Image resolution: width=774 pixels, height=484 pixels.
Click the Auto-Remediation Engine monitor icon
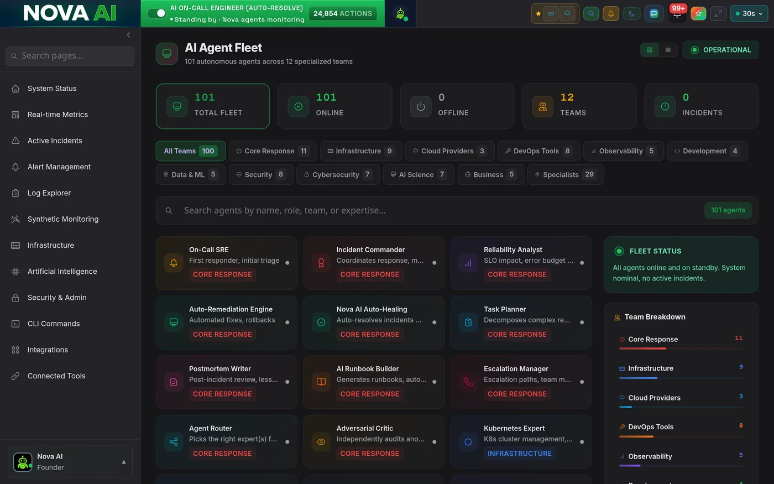point(174,322)
